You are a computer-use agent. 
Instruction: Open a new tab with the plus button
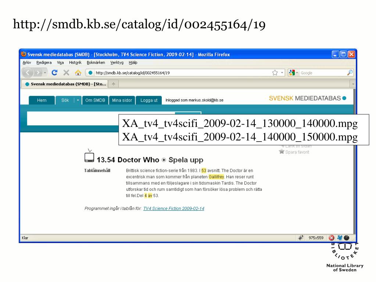coord(114,84)
